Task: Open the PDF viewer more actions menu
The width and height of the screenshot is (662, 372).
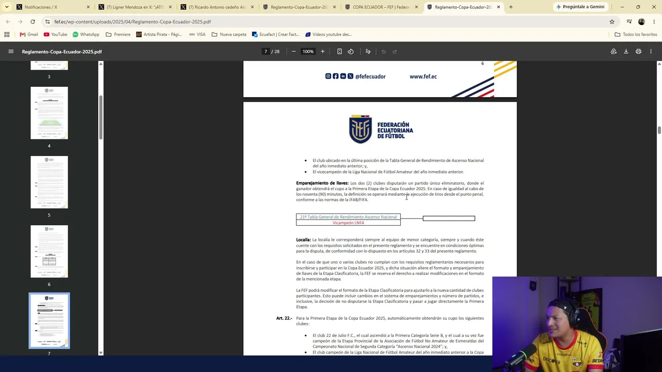Action: [x=651, y=52]
